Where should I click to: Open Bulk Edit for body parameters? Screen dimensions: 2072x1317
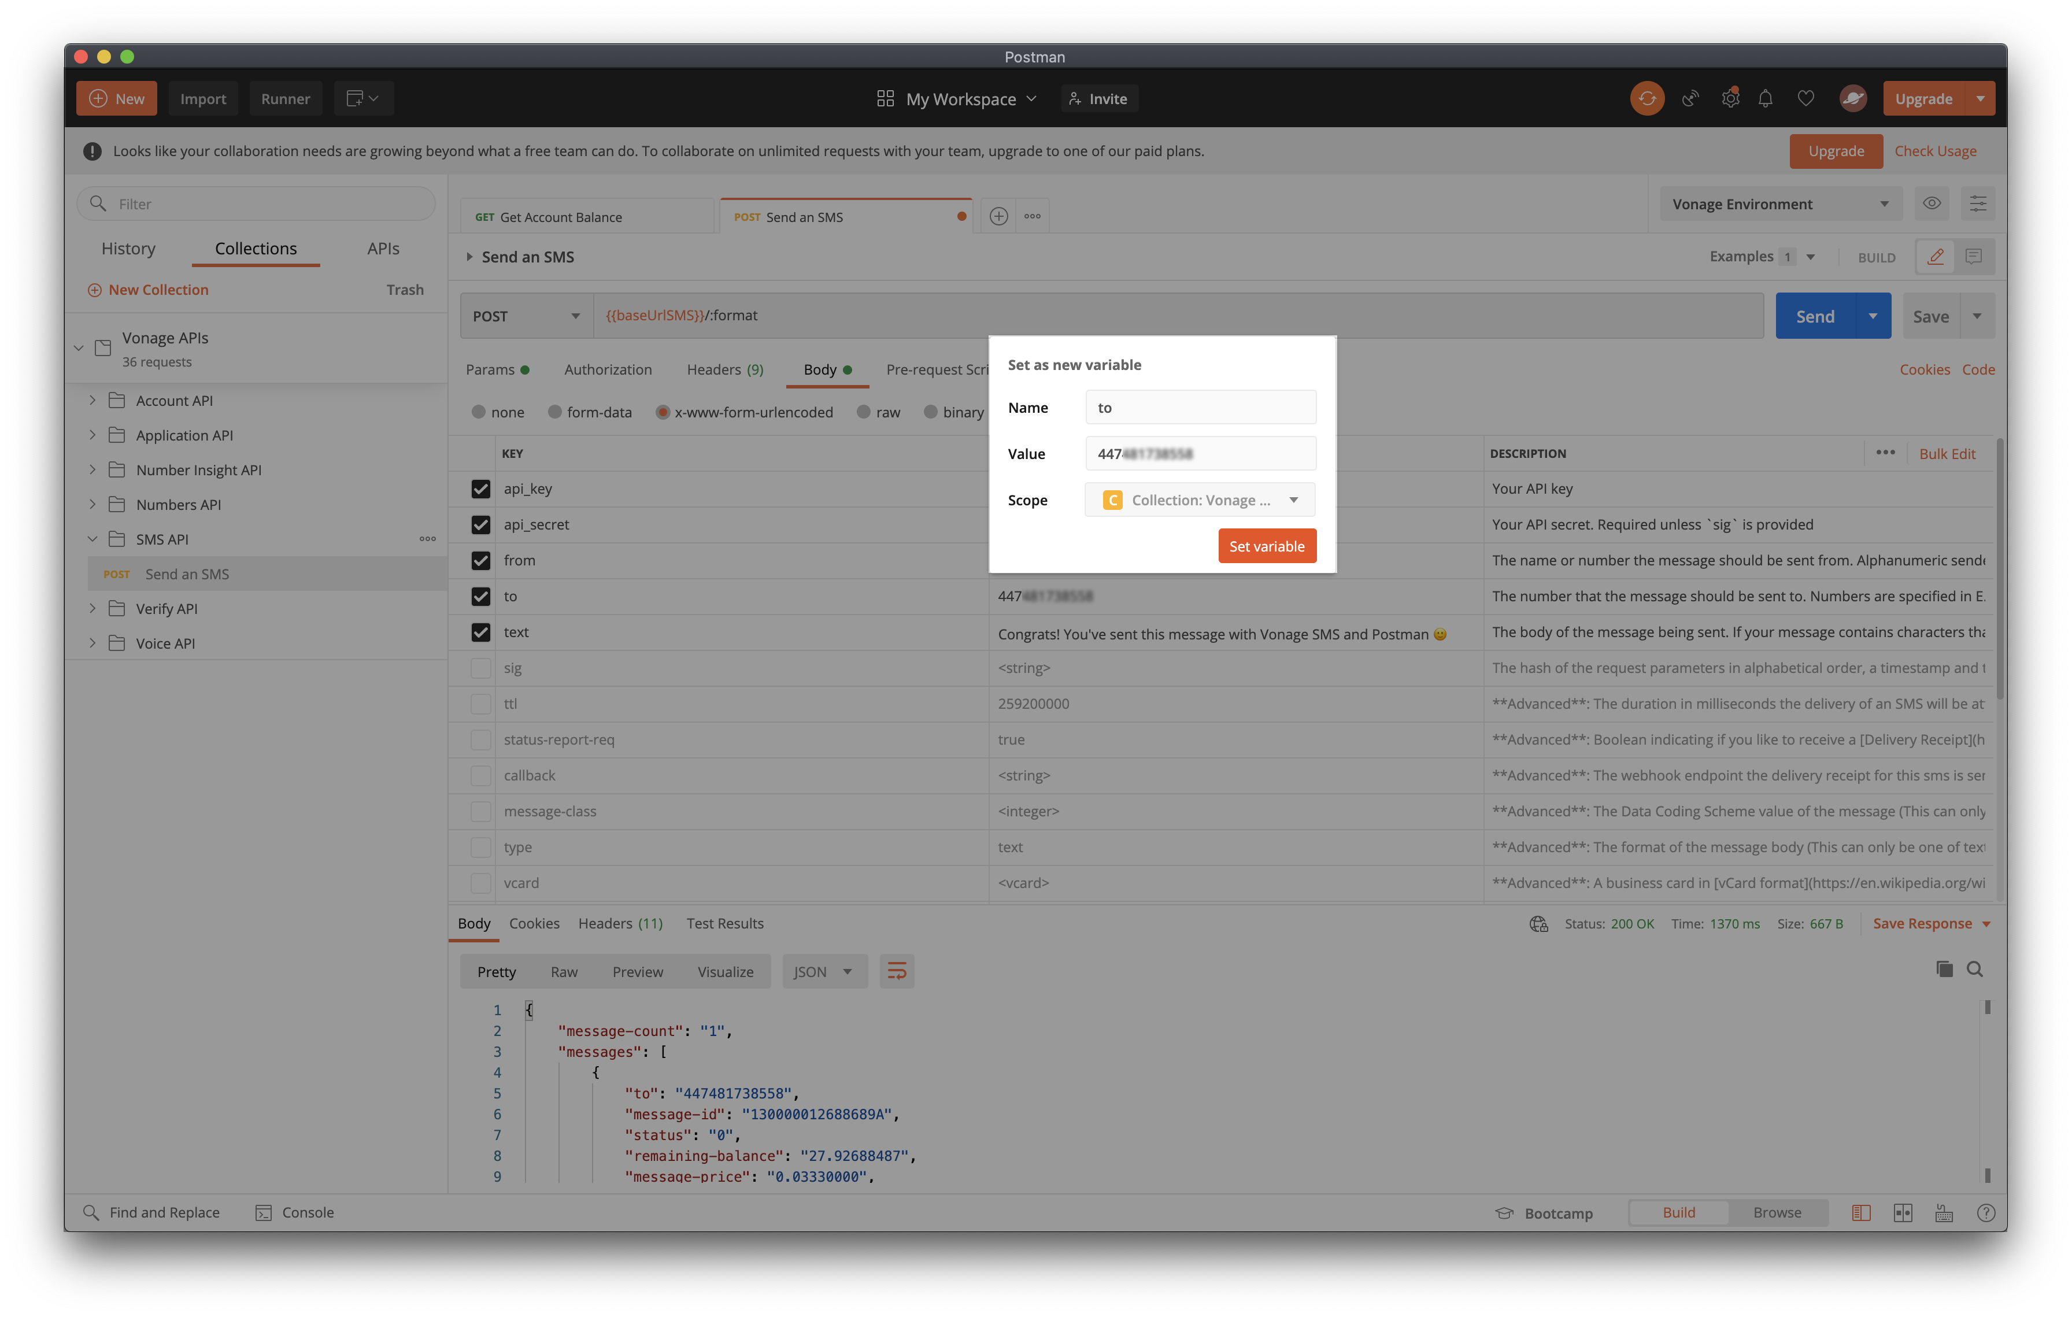pyautogui.click(x=1947, y=453)
